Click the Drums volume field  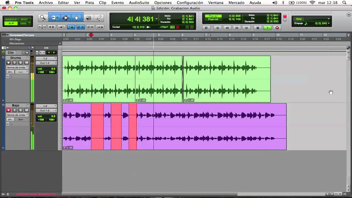point(46,69)
